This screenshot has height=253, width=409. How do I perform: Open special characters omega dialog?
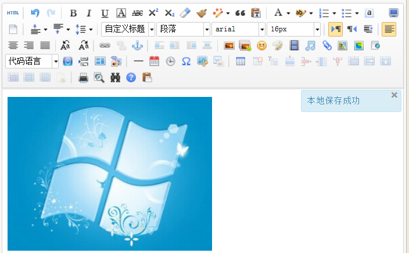(186, 62)
